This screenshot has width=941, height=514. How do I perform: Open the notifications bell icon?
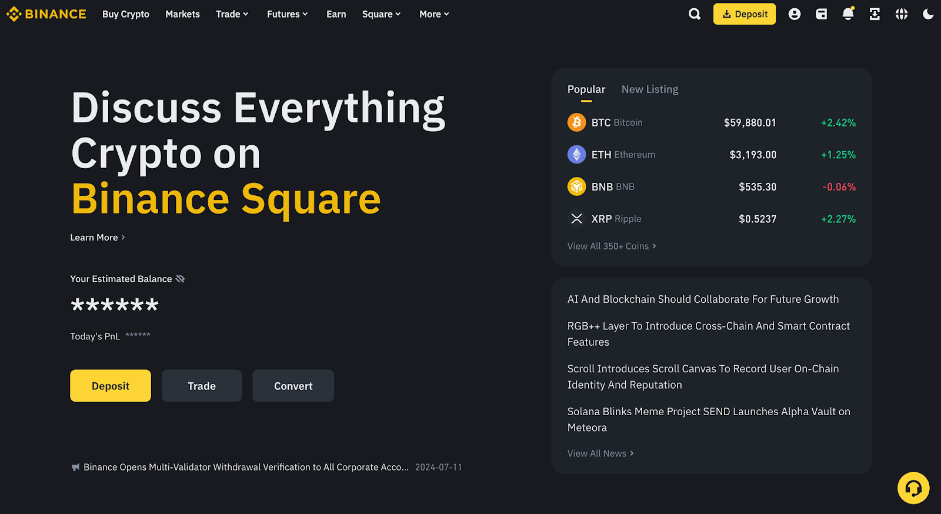[848, 14]
